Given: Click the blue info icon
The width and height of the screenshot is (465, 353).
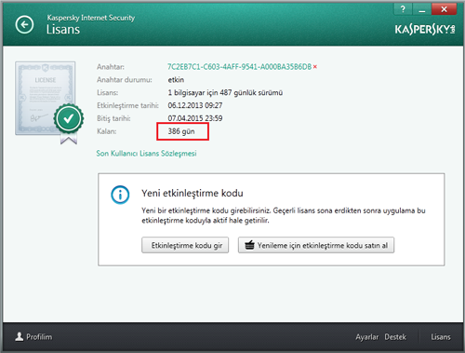Looking at the screenshot, I should point(120,195).
